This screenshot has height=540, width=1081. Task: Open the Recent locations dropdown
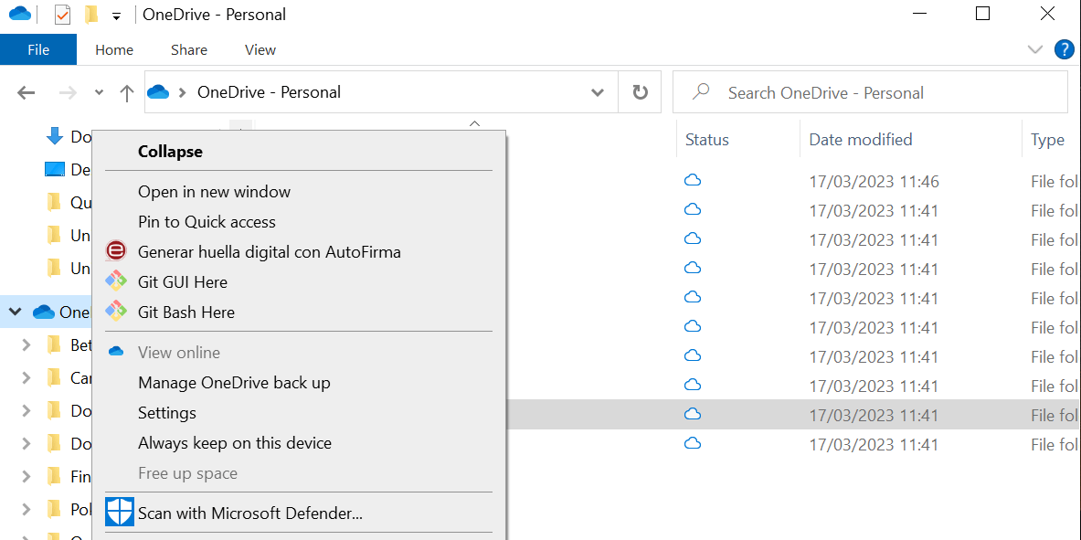coord(99,92)
